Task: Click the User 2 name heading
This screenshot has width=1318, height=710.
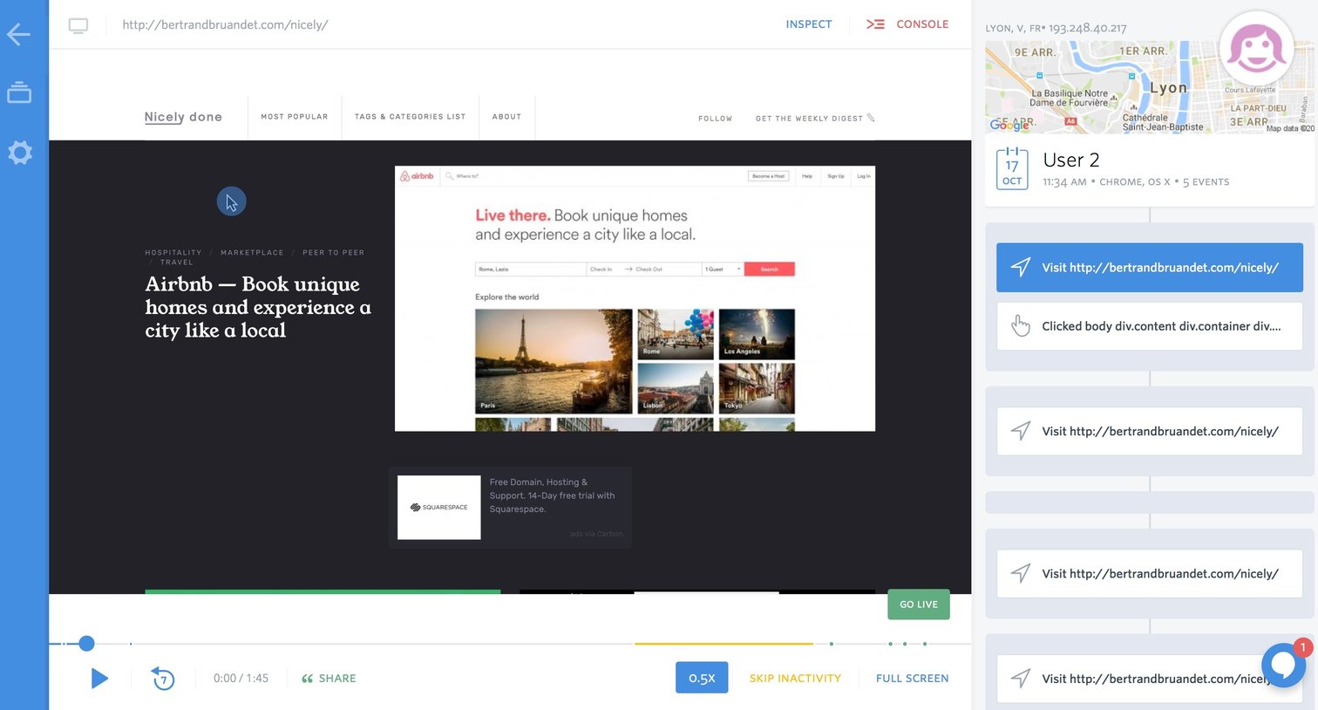Action: pyautogui.click(x=1071, y=160)
